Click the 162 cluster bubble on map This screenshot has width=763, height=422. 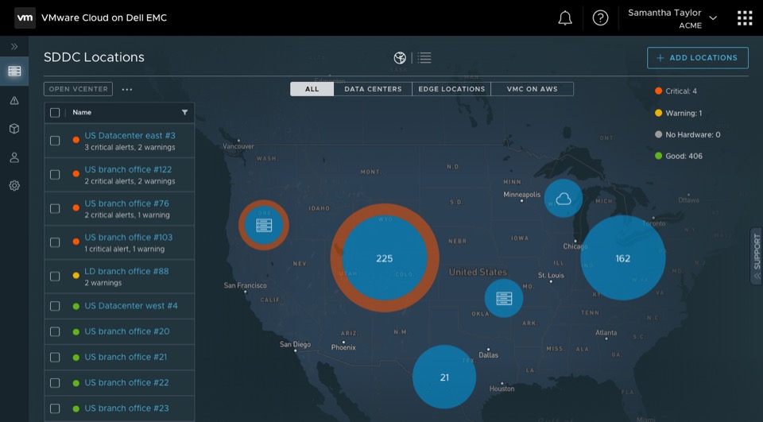(x=623, y=258)
